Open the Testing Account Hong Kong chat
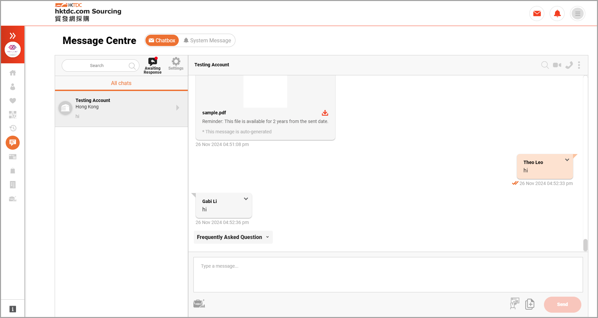The height and width of the screenshot is (318, 598). (121, 108)
